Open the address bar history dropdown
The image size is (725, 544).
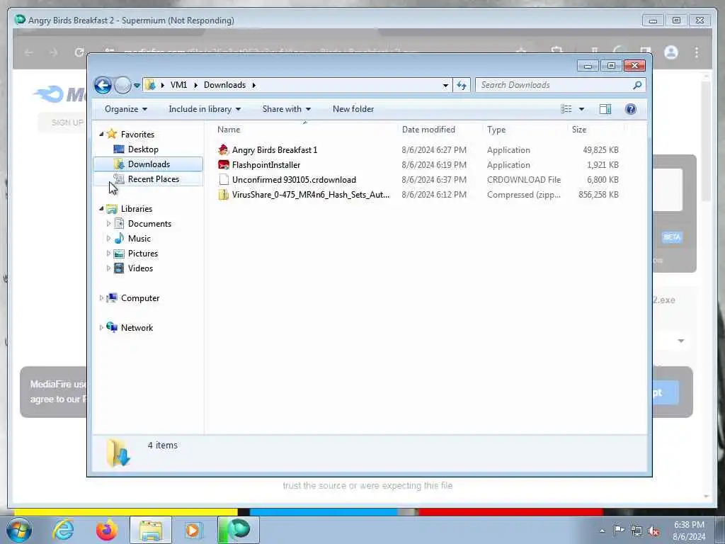[445, 85]
